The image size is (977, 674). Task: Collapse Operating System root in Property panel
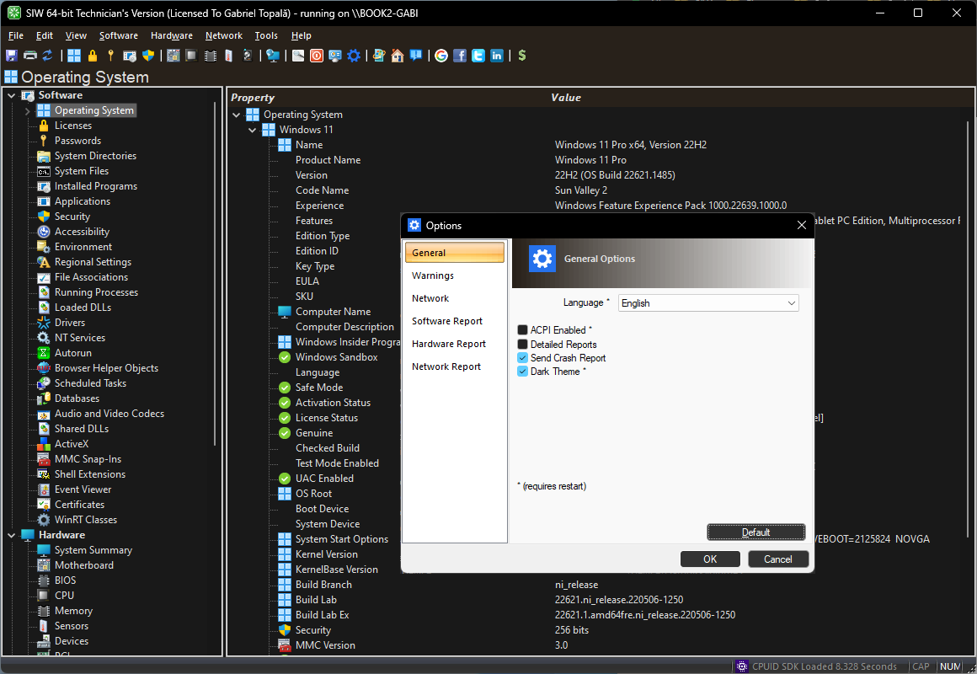236,115
